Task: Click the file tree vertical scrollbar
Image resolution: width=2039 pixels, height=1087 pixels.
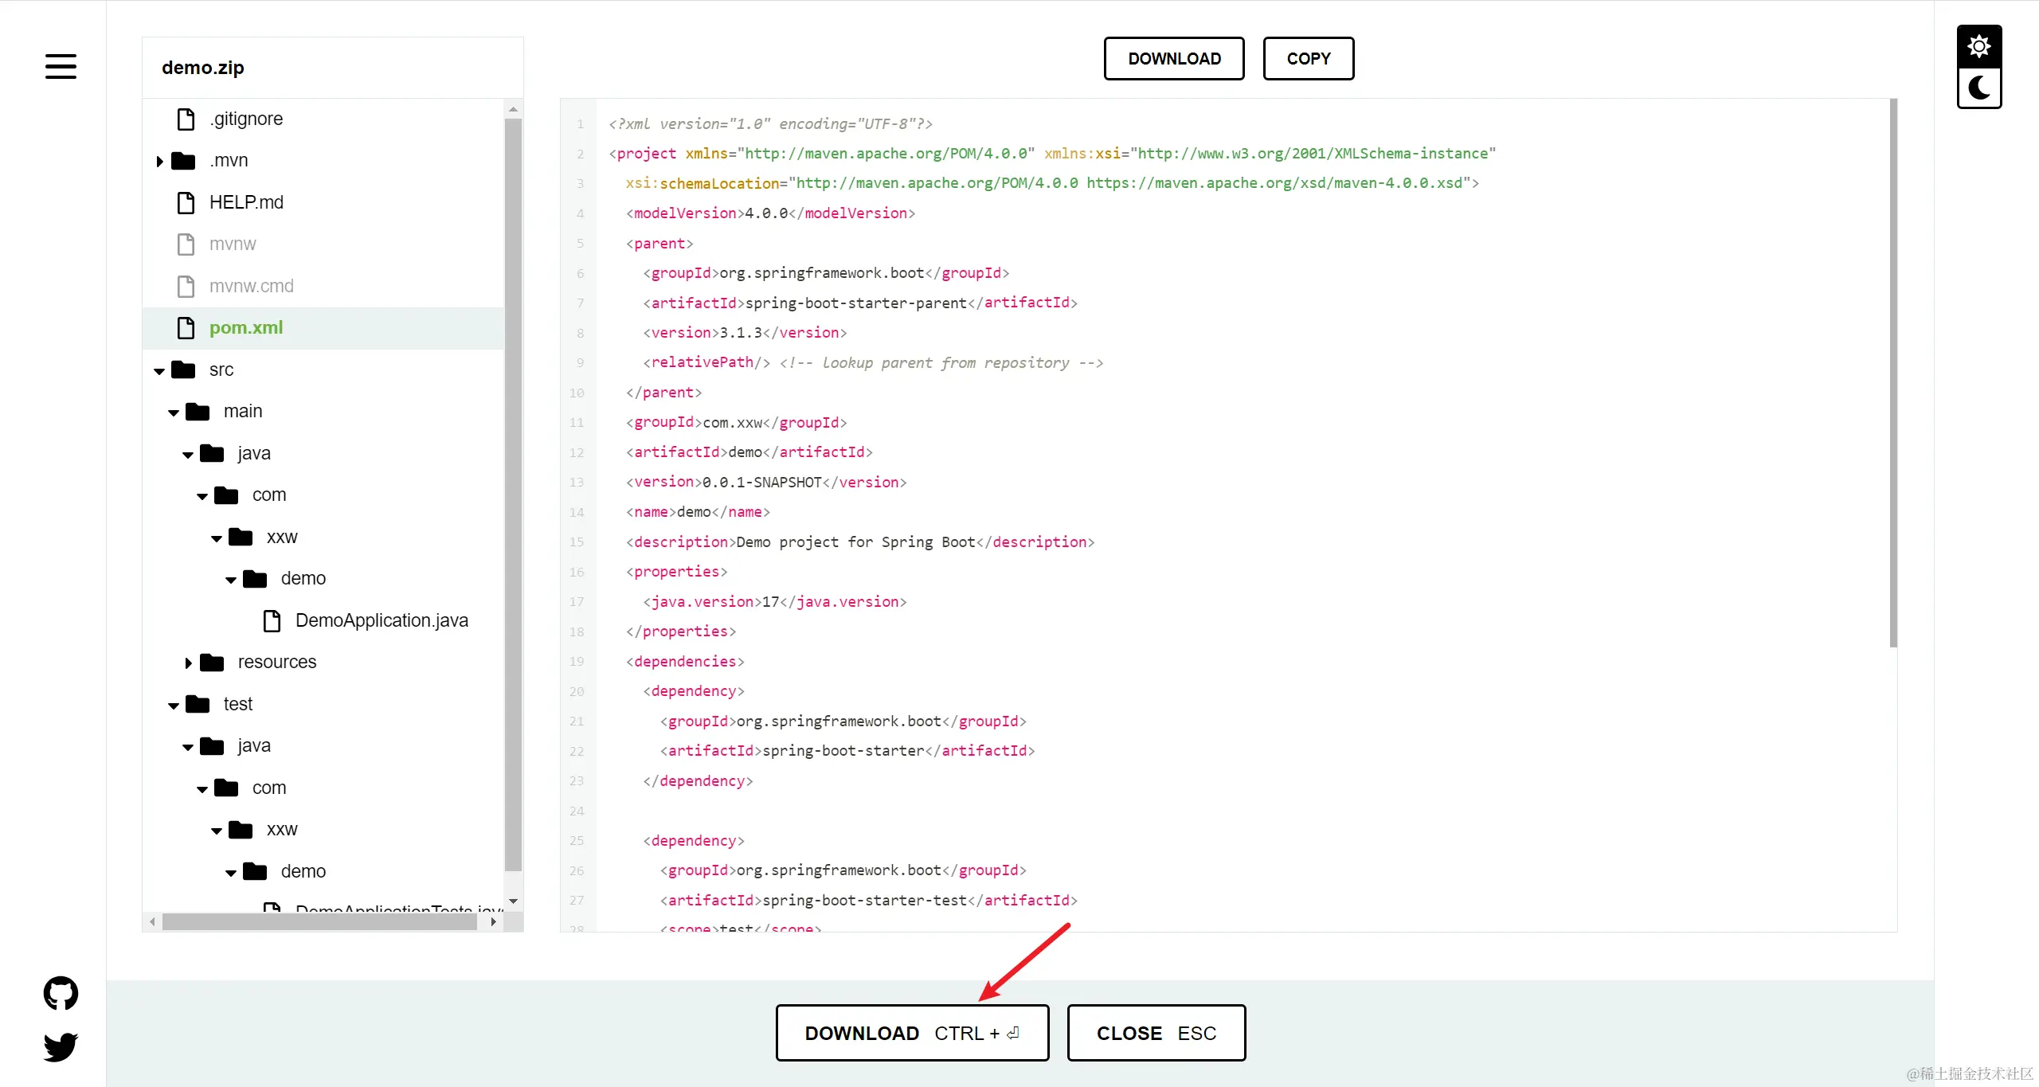Action: click(x=514, y=494)
